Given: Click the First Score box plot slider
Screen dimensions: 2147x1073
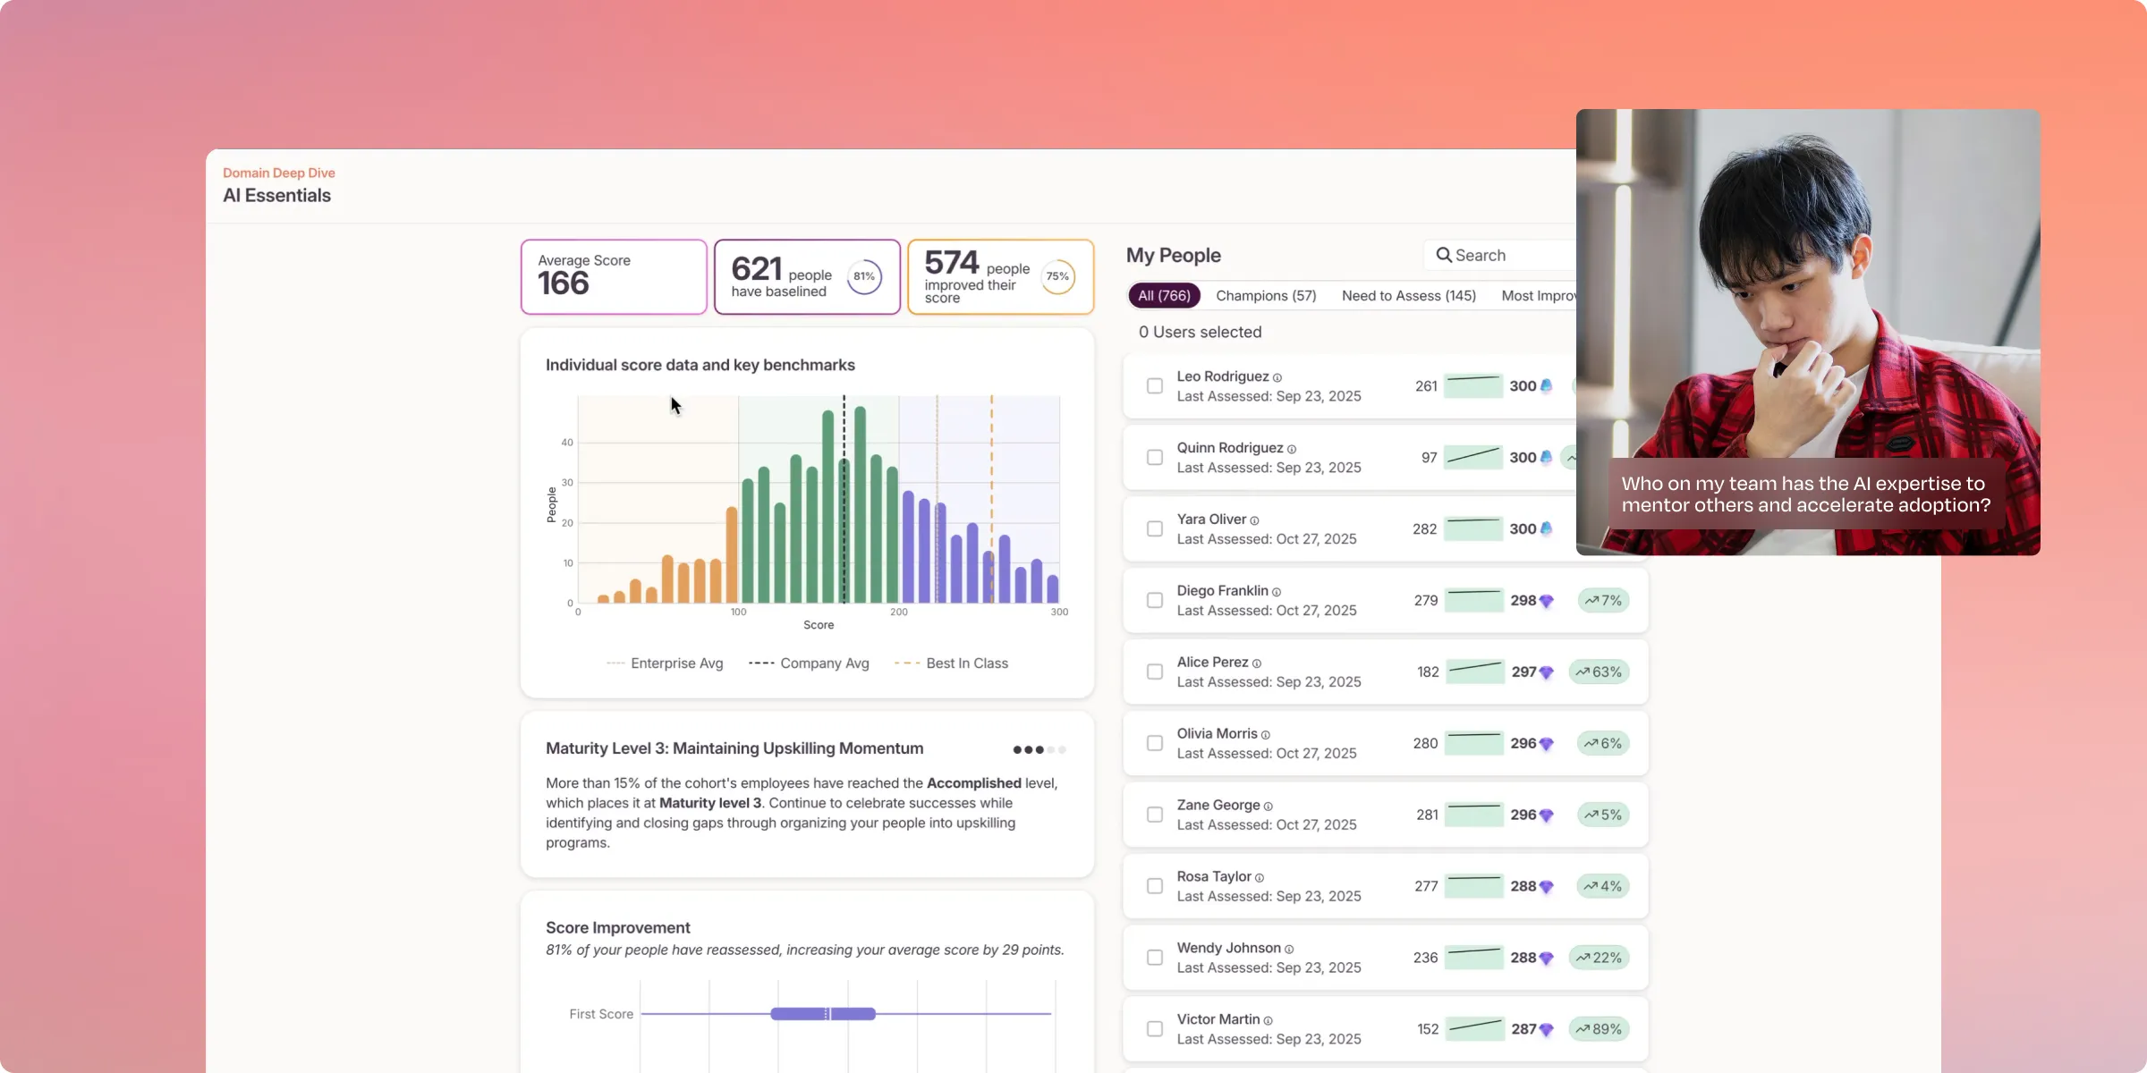Looking at the screenshot, I should point(823,1013).
